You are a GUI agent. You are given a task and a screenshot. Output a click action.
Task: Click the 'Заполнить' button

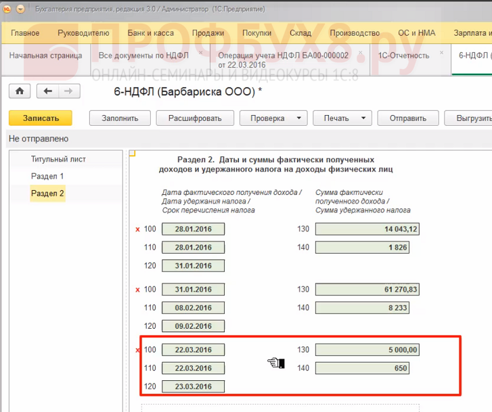pos(120,118)
